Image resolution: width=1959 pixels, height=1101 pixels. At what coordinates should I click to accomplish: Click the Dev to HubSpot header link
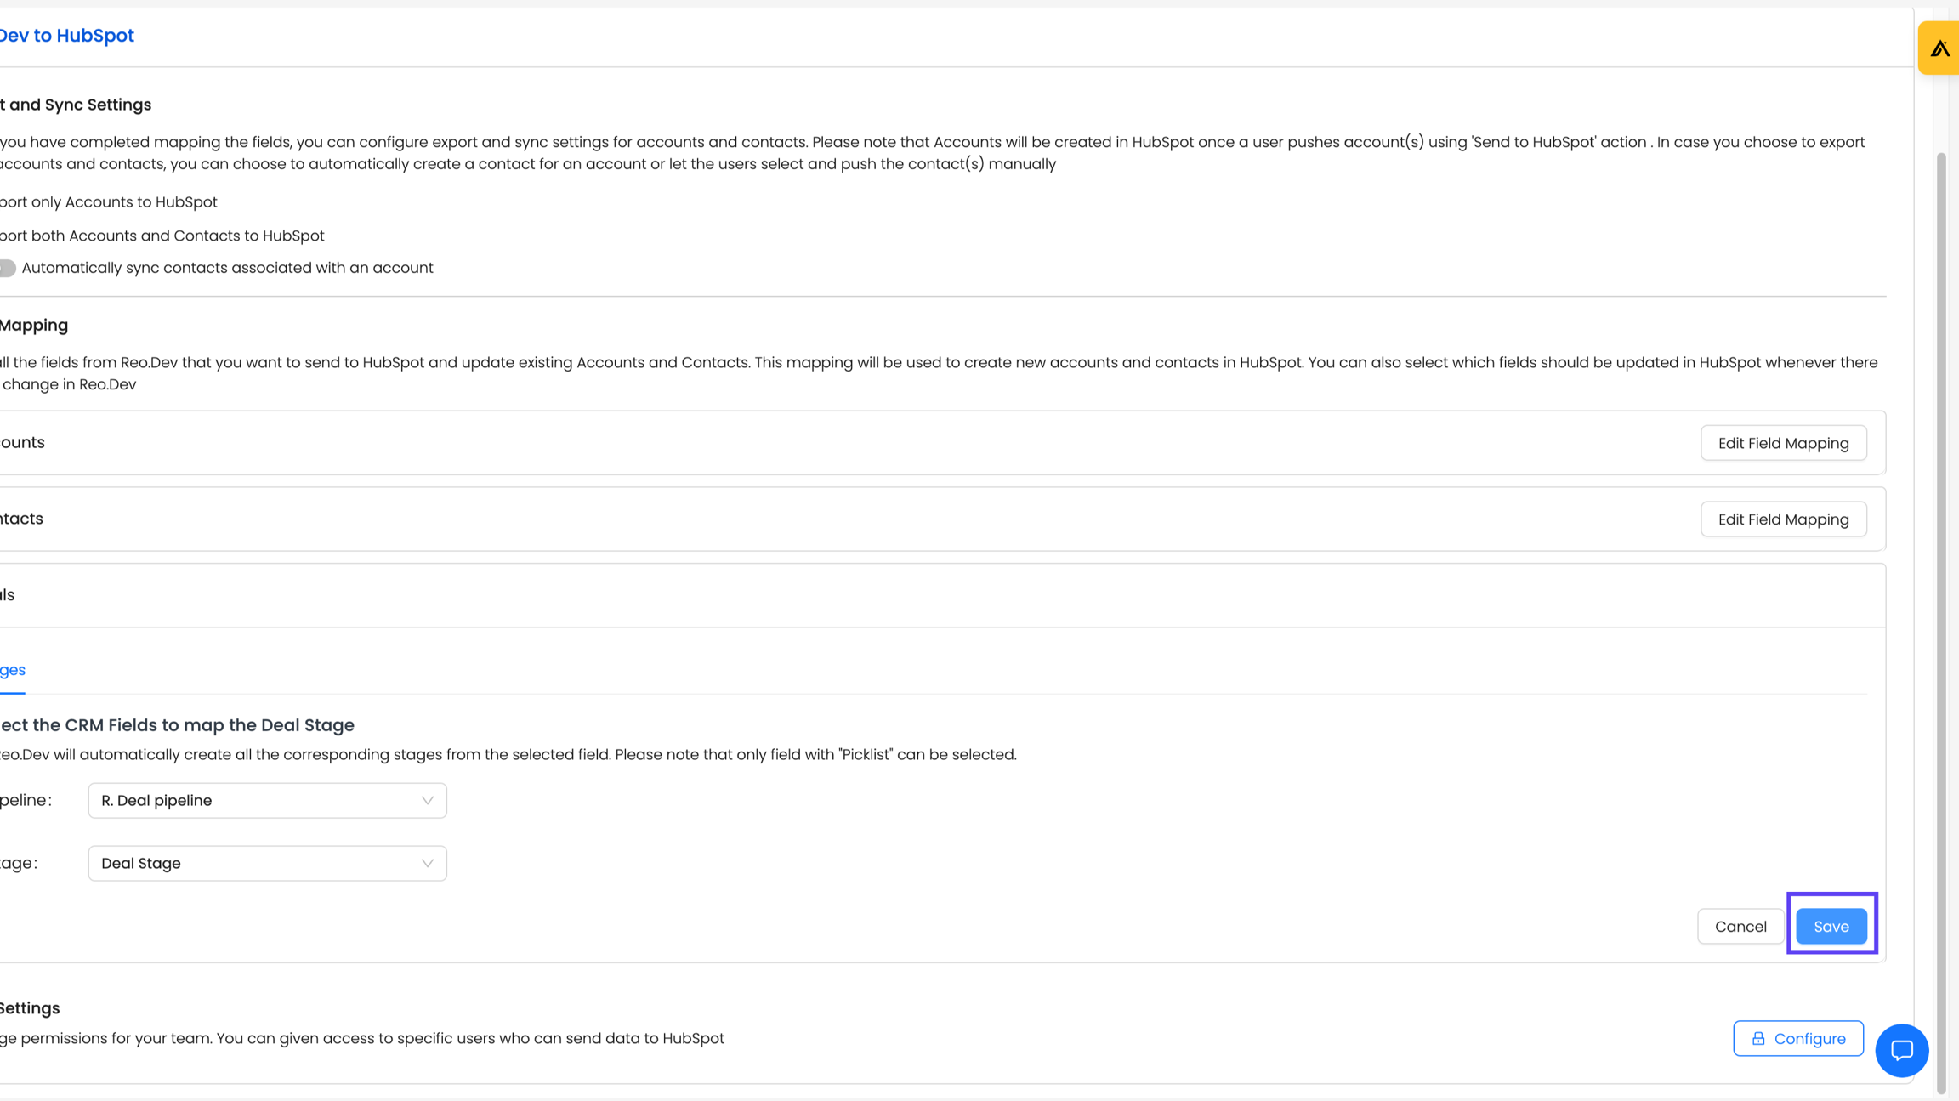click(x=66, y=36)
